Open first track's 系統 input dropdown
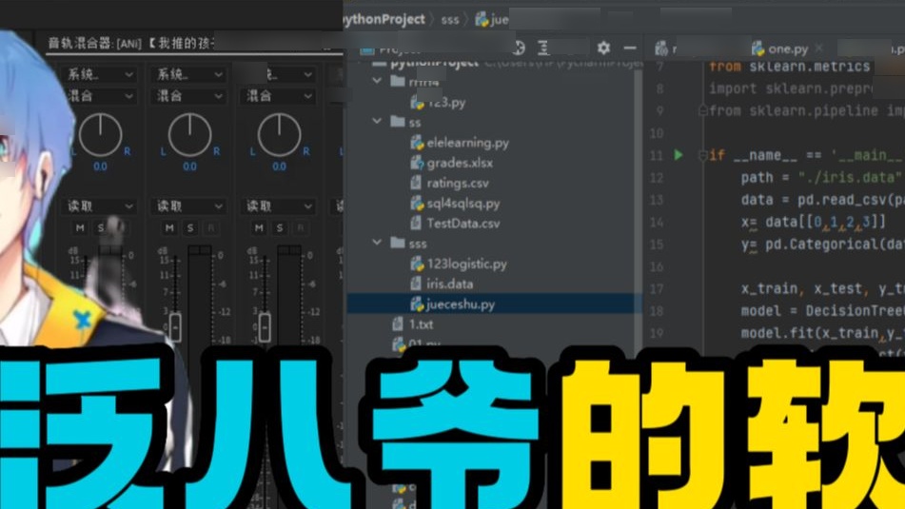 click(x=99, y=74)
